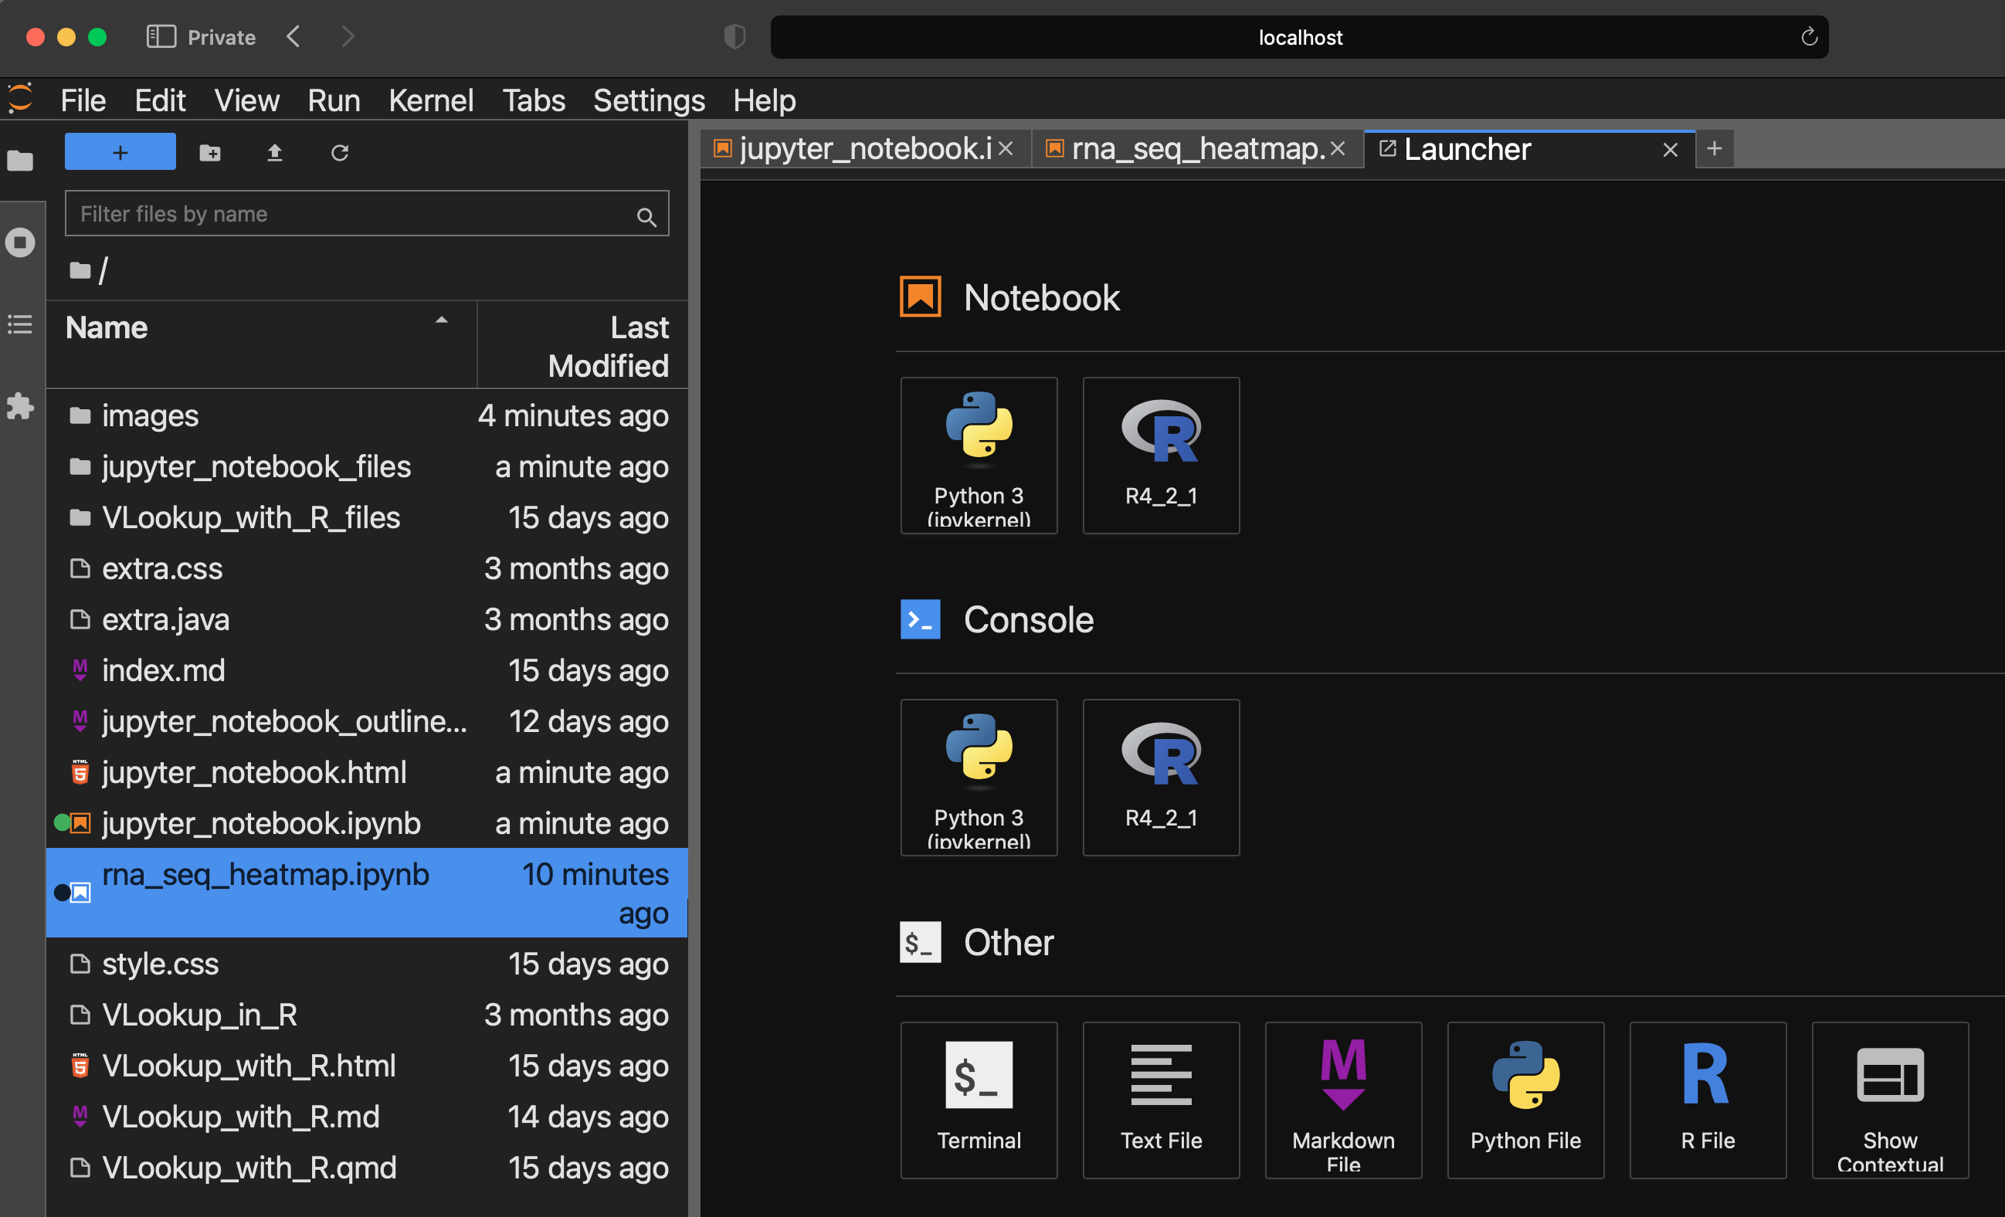Sort files by Name column header

click(106, 327)
